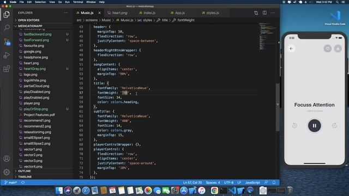Open Explorer panel more actions ellipsis

point(65,13)
